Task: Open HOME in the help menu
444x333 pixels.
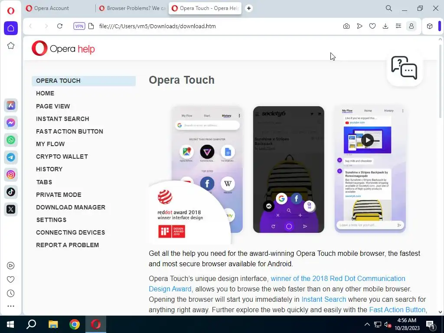Action: pos(45,93)
